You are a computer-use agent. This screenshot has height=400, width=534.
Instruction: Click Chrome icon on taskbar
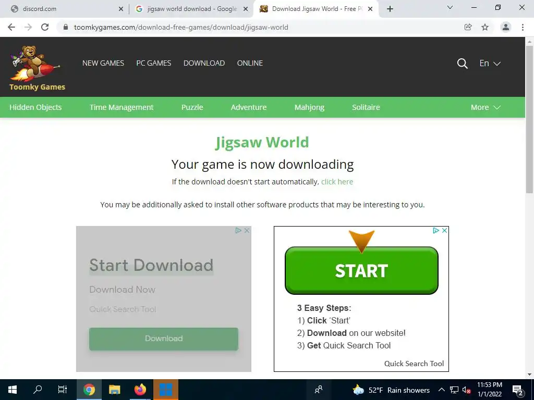pyautogui.click(x=89, y=390)
